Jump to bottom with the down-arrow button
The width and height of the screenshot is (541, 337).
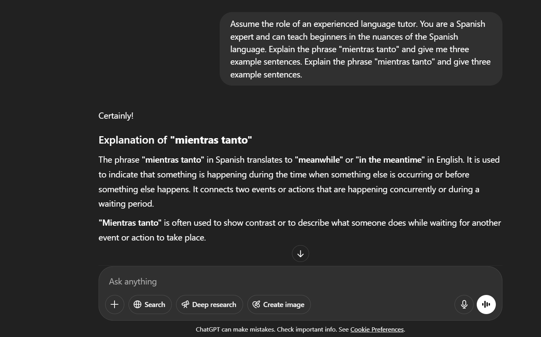point(300,254)
